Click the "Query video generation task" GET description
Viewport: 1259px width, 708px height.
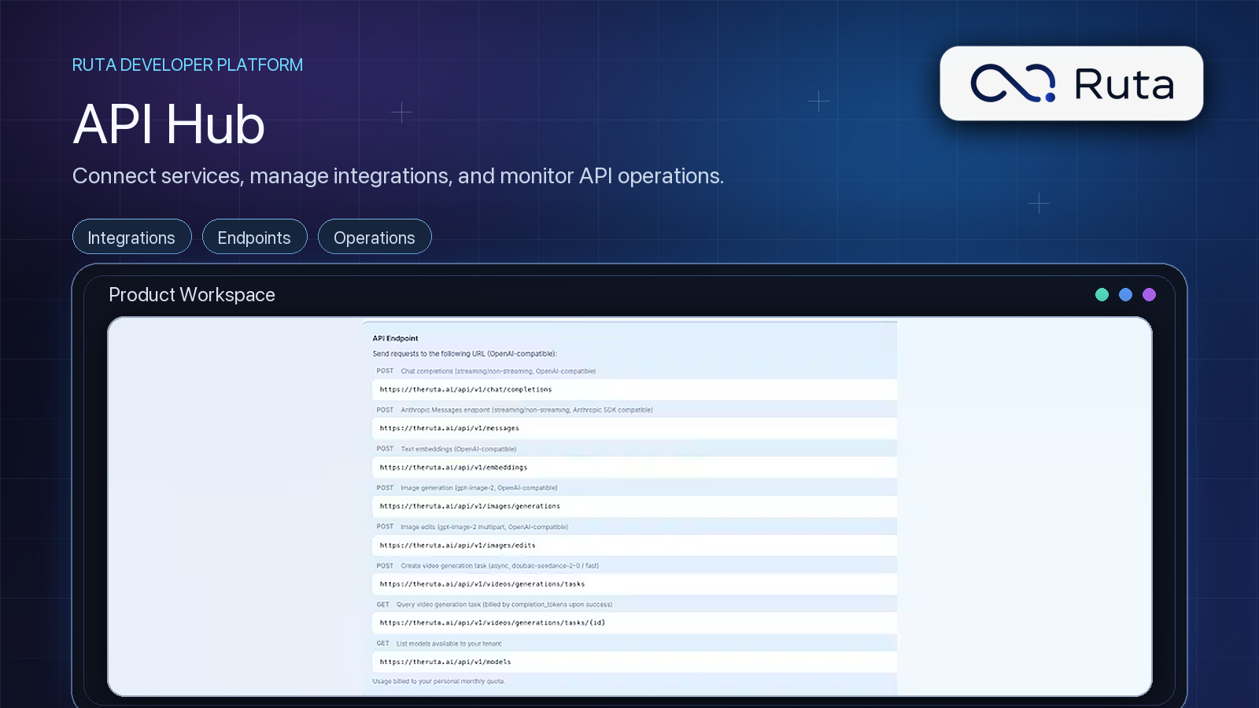point(504,605)
